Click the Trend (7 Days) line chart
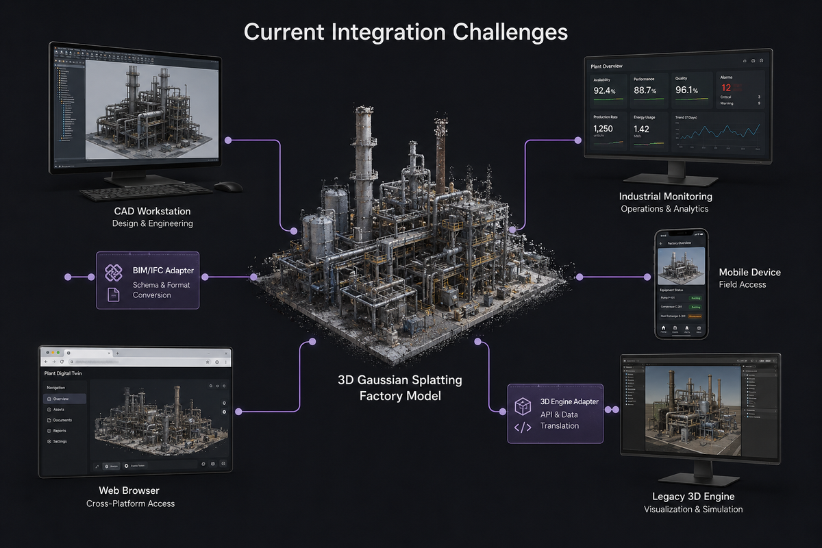Viewport: 822px width, 548px height. 718,132
